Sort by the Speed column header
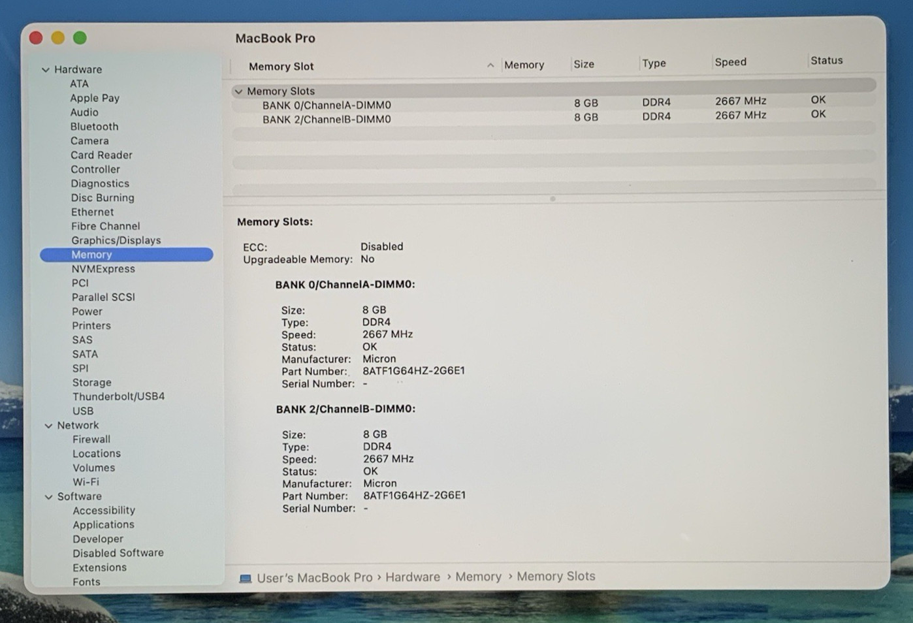This screenshot has width=913, height=623. coord(730,62)
